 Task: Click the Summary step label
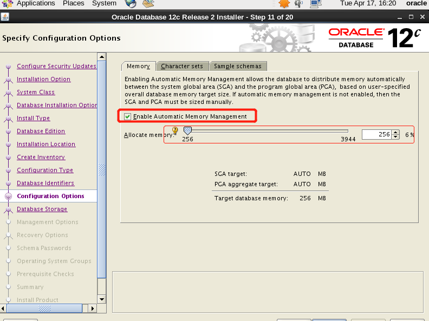tap(30, 287)
